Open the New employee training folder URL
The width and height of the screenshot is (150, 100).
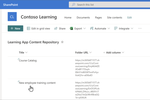[87, 90]
